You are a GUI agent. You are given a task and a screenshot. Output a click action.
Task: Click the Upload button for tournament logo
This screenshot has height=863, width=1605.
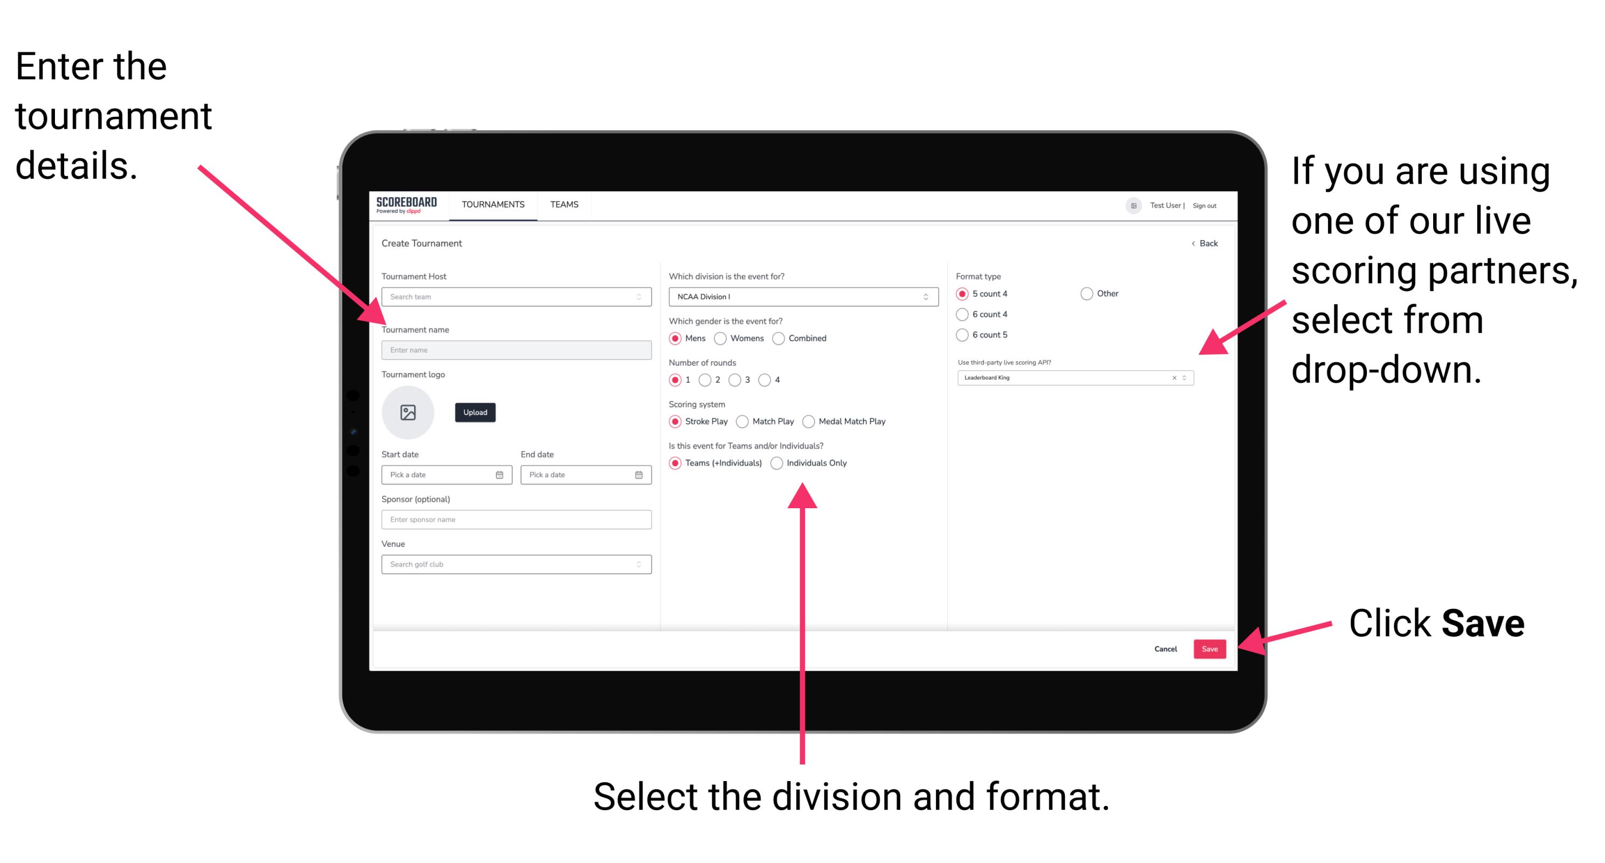point(475,412)
